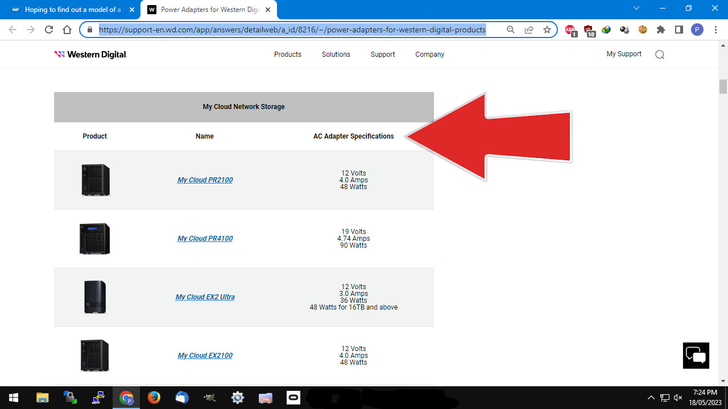Viewport: 728px width, 409px height.
Task: Go back using browser back arrow
Action: (x=13, y=30)
